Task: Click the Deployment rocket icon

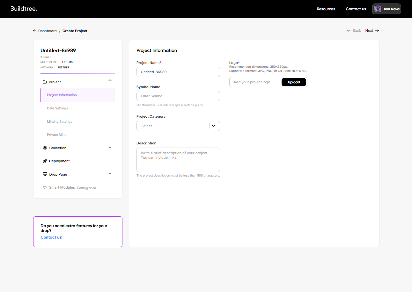Action: click(x=45, y=161)
